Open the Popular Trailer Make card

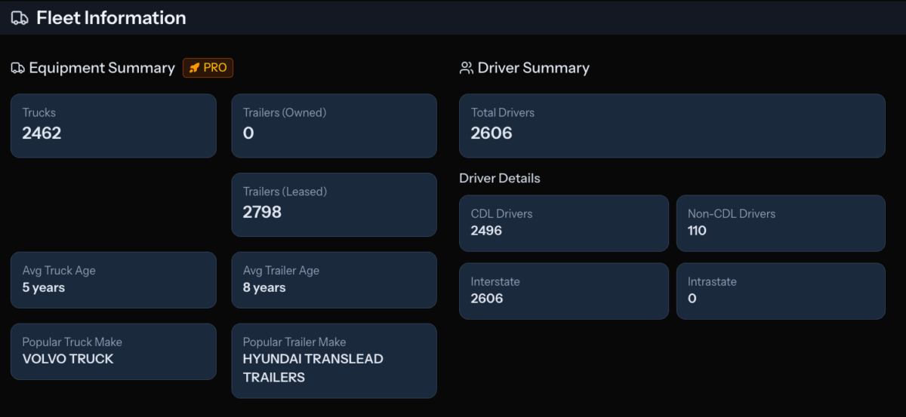(334, 360)
